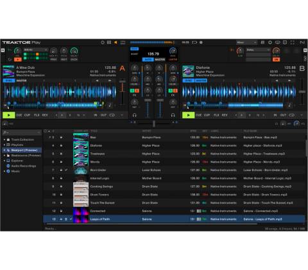Enable headphone cue for Deck B
This screenshot has height=270, width=308.
[173, 115]
